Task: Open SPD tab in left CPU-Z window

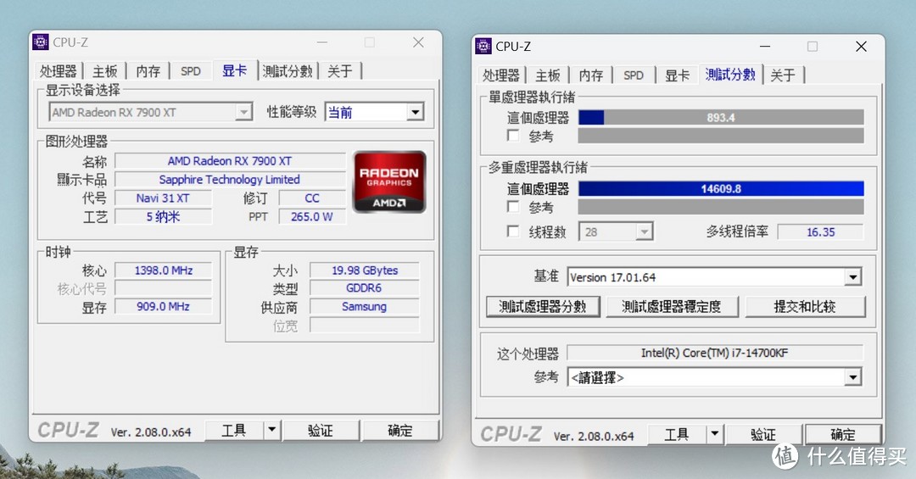Action: [x=191, y=71]
